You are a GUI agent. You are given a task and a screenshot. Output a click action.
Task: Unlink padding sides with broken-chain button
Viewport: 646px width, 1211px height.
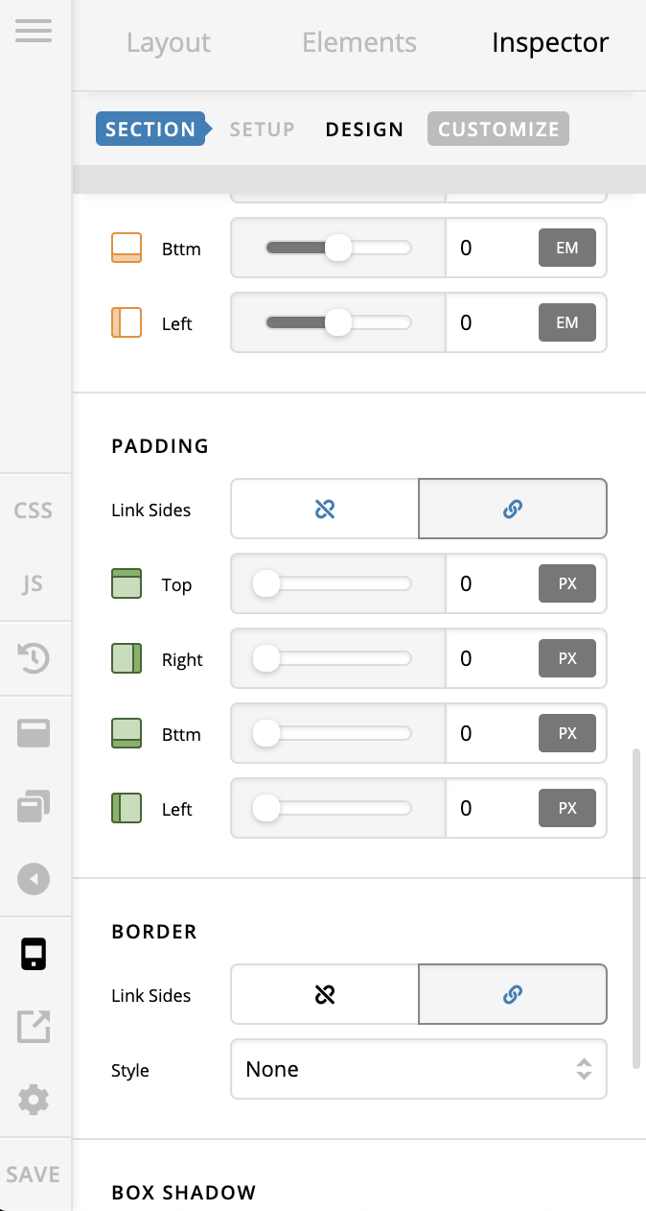pyautogui.click(x=325, y=510)
